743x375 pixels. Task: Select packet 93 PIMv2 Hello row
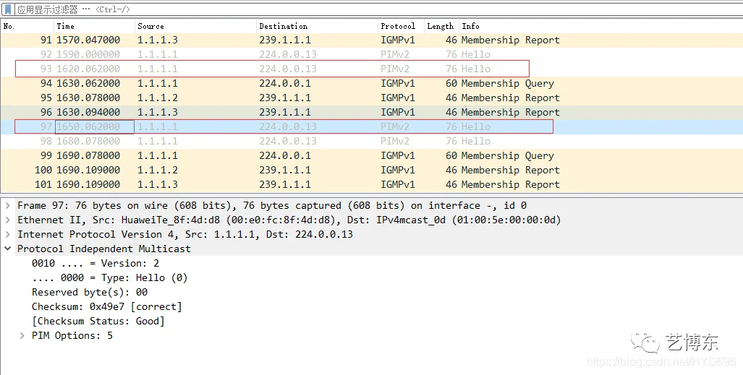(x=372, y=69)
